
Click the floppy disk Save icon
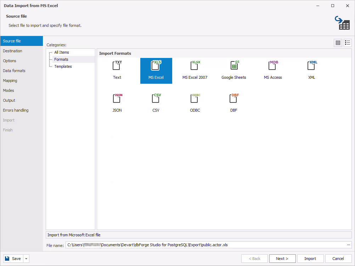pyautogui.click(x=7, y=259)
